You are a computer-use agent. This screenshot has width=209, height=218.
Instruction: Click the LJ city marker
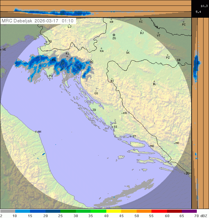pyautogui.click(x=69, y=25)
